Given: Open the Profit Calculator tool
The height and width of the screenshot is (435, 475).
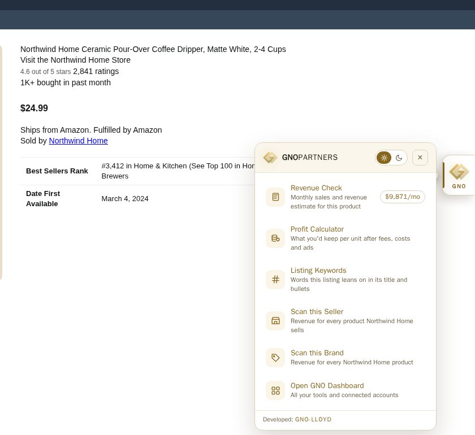Looking at the screenshot, I should coord(346,238).
